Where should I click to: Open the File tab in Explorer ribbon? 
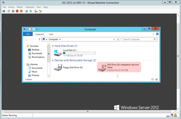pos(28,34)
